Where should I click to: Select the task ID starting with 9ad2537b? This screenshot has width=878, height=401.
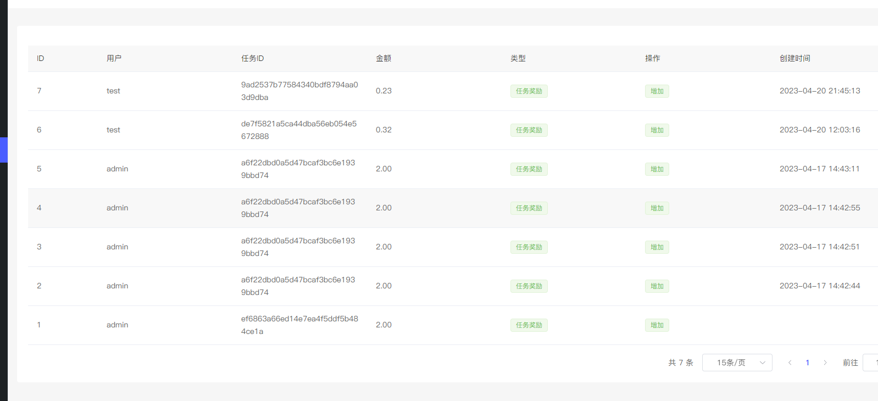299,91
